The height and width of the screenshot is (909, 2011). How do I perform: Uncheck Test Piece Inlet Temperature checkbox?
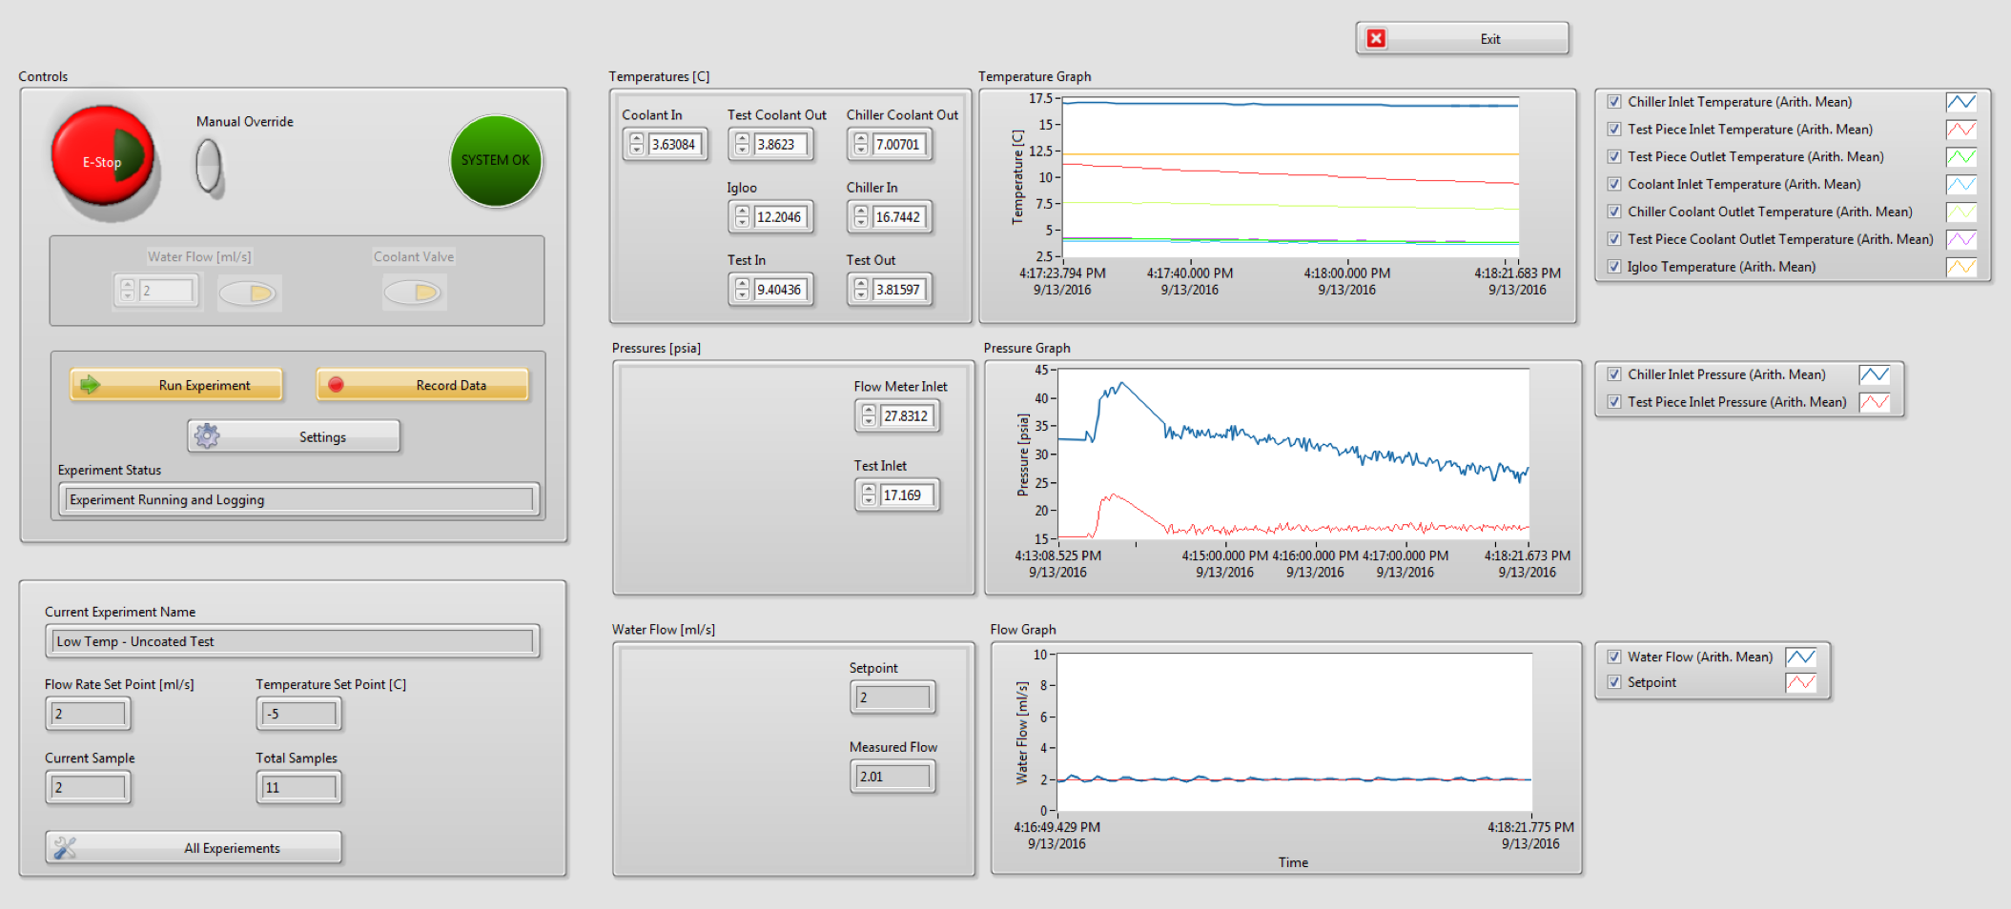point(1614,130)
